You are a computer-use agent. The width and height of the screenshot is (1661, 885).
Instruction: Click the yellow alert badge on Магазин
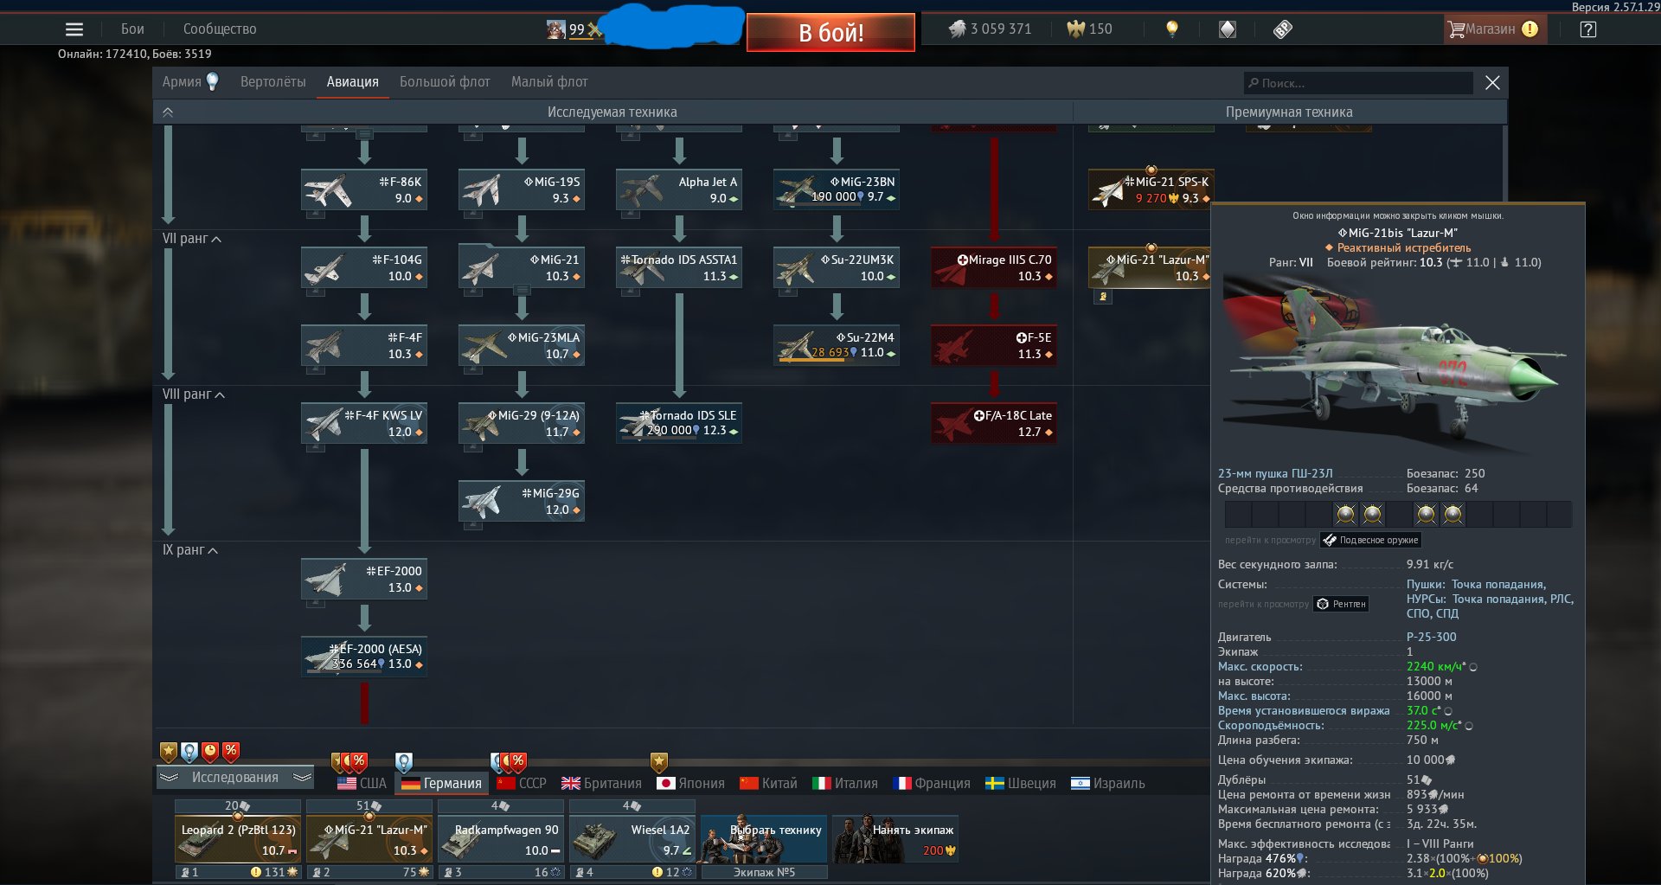(1530, 29)
